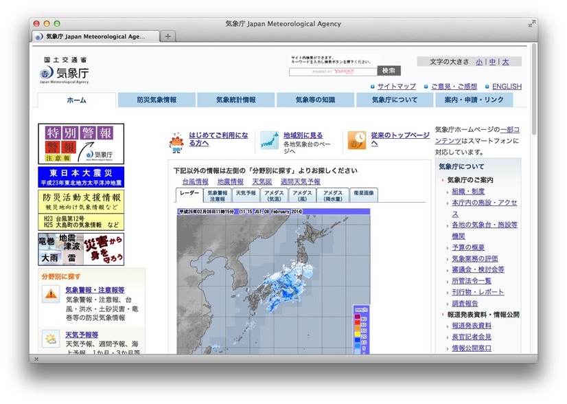567x404 pixels.
Task: Set text size to 小
Action: pos(479,62)
